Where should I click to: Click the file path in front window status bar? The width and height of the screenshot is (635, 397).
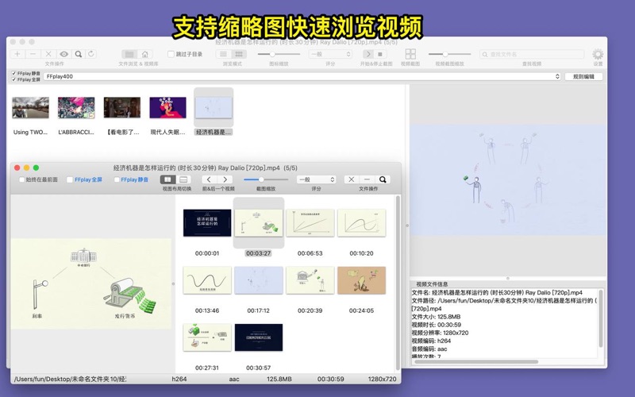[70, 380]
